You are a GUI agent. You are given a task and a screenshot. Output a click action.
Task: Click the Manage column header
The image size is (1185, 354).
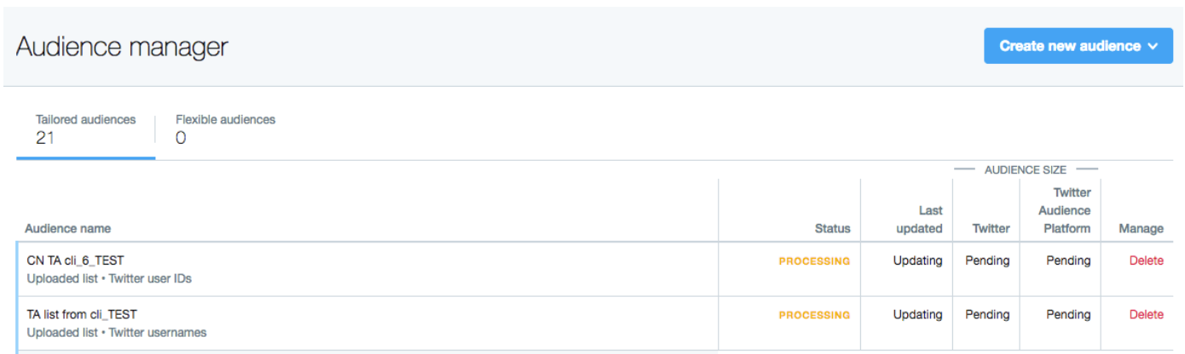[1141, 228]
